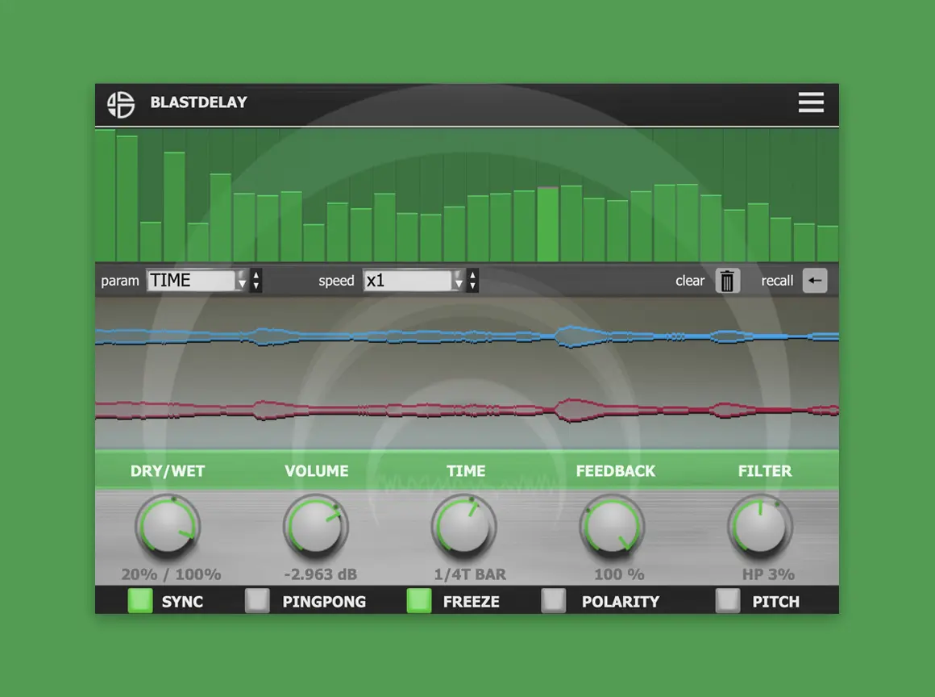Click the speed up/down stepper arrows
This screenshot has height=697, width=935.
tap(472, 281)
